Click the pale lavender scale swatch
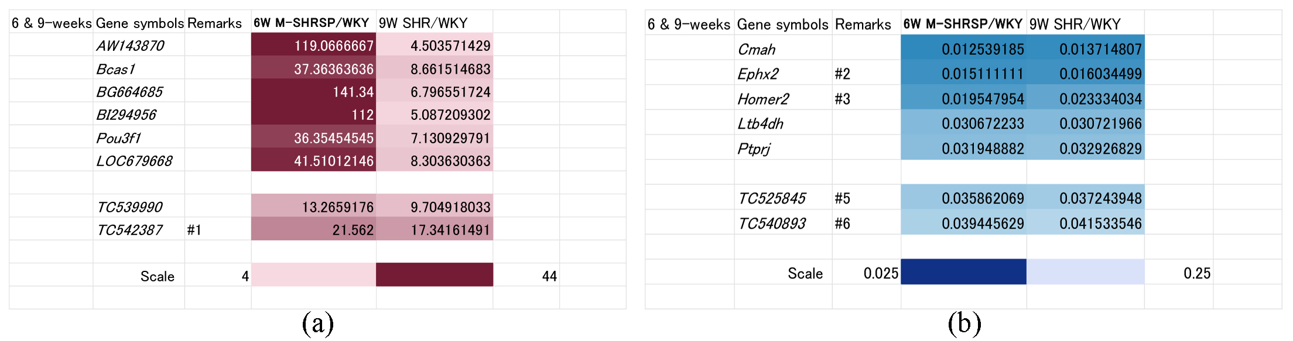 1085,272
